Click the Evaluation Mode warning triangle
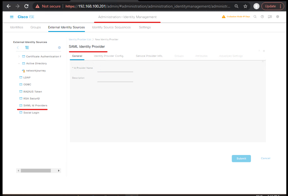The width and height of the screenshot is (288, 196). [x=224, y=17]
